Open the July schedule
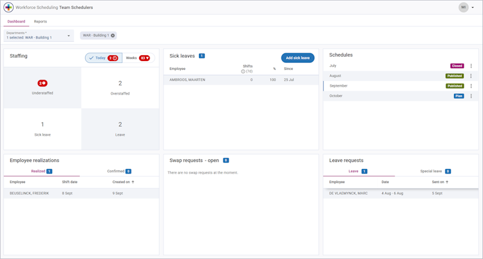483x259 pixels. point(401,66)
